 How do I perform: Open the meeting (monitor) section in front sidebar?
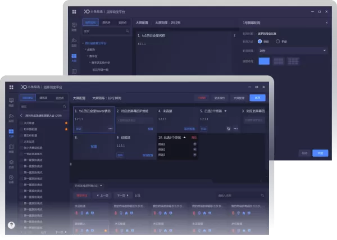point(11,102)
